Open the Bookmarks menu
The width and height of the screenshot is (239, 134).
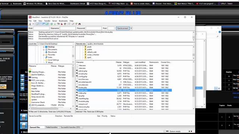tap(63, 21)
